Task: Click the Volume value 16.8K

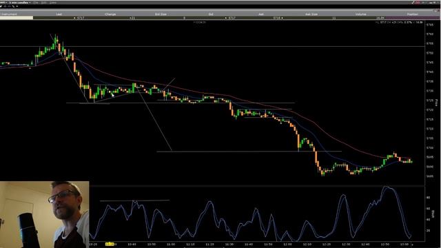Action: point(380,18)
